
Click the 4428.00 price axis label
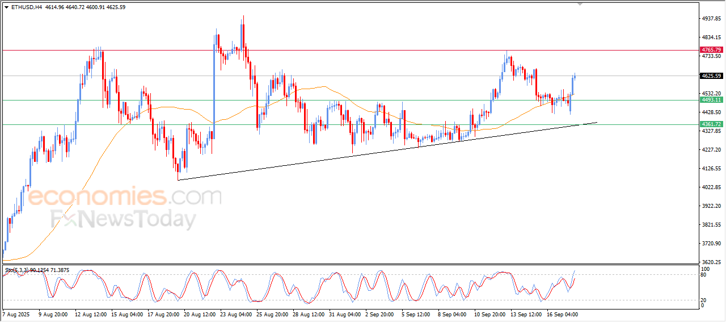point(711,112)
